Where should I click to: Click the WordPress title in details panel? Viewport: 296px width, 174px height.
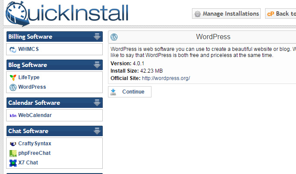213,37
